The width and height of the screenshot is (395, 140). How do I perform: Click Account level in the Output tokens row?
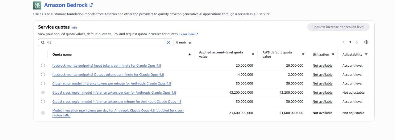click(x=352, y=75)
